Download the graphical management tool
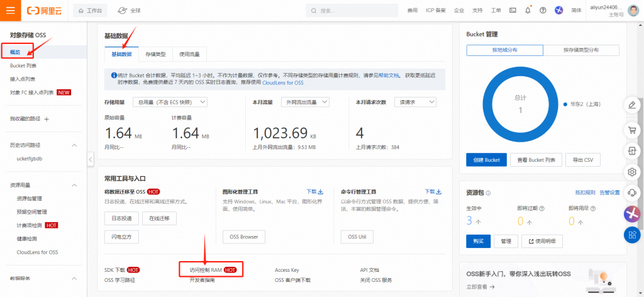This screenshot has height=297, width=644. (x=315, y=191)
